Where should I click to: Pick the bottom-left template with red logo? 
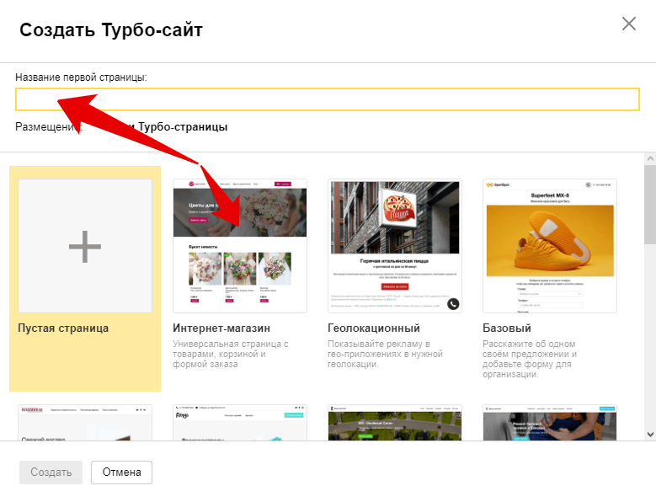click(85, 423)
